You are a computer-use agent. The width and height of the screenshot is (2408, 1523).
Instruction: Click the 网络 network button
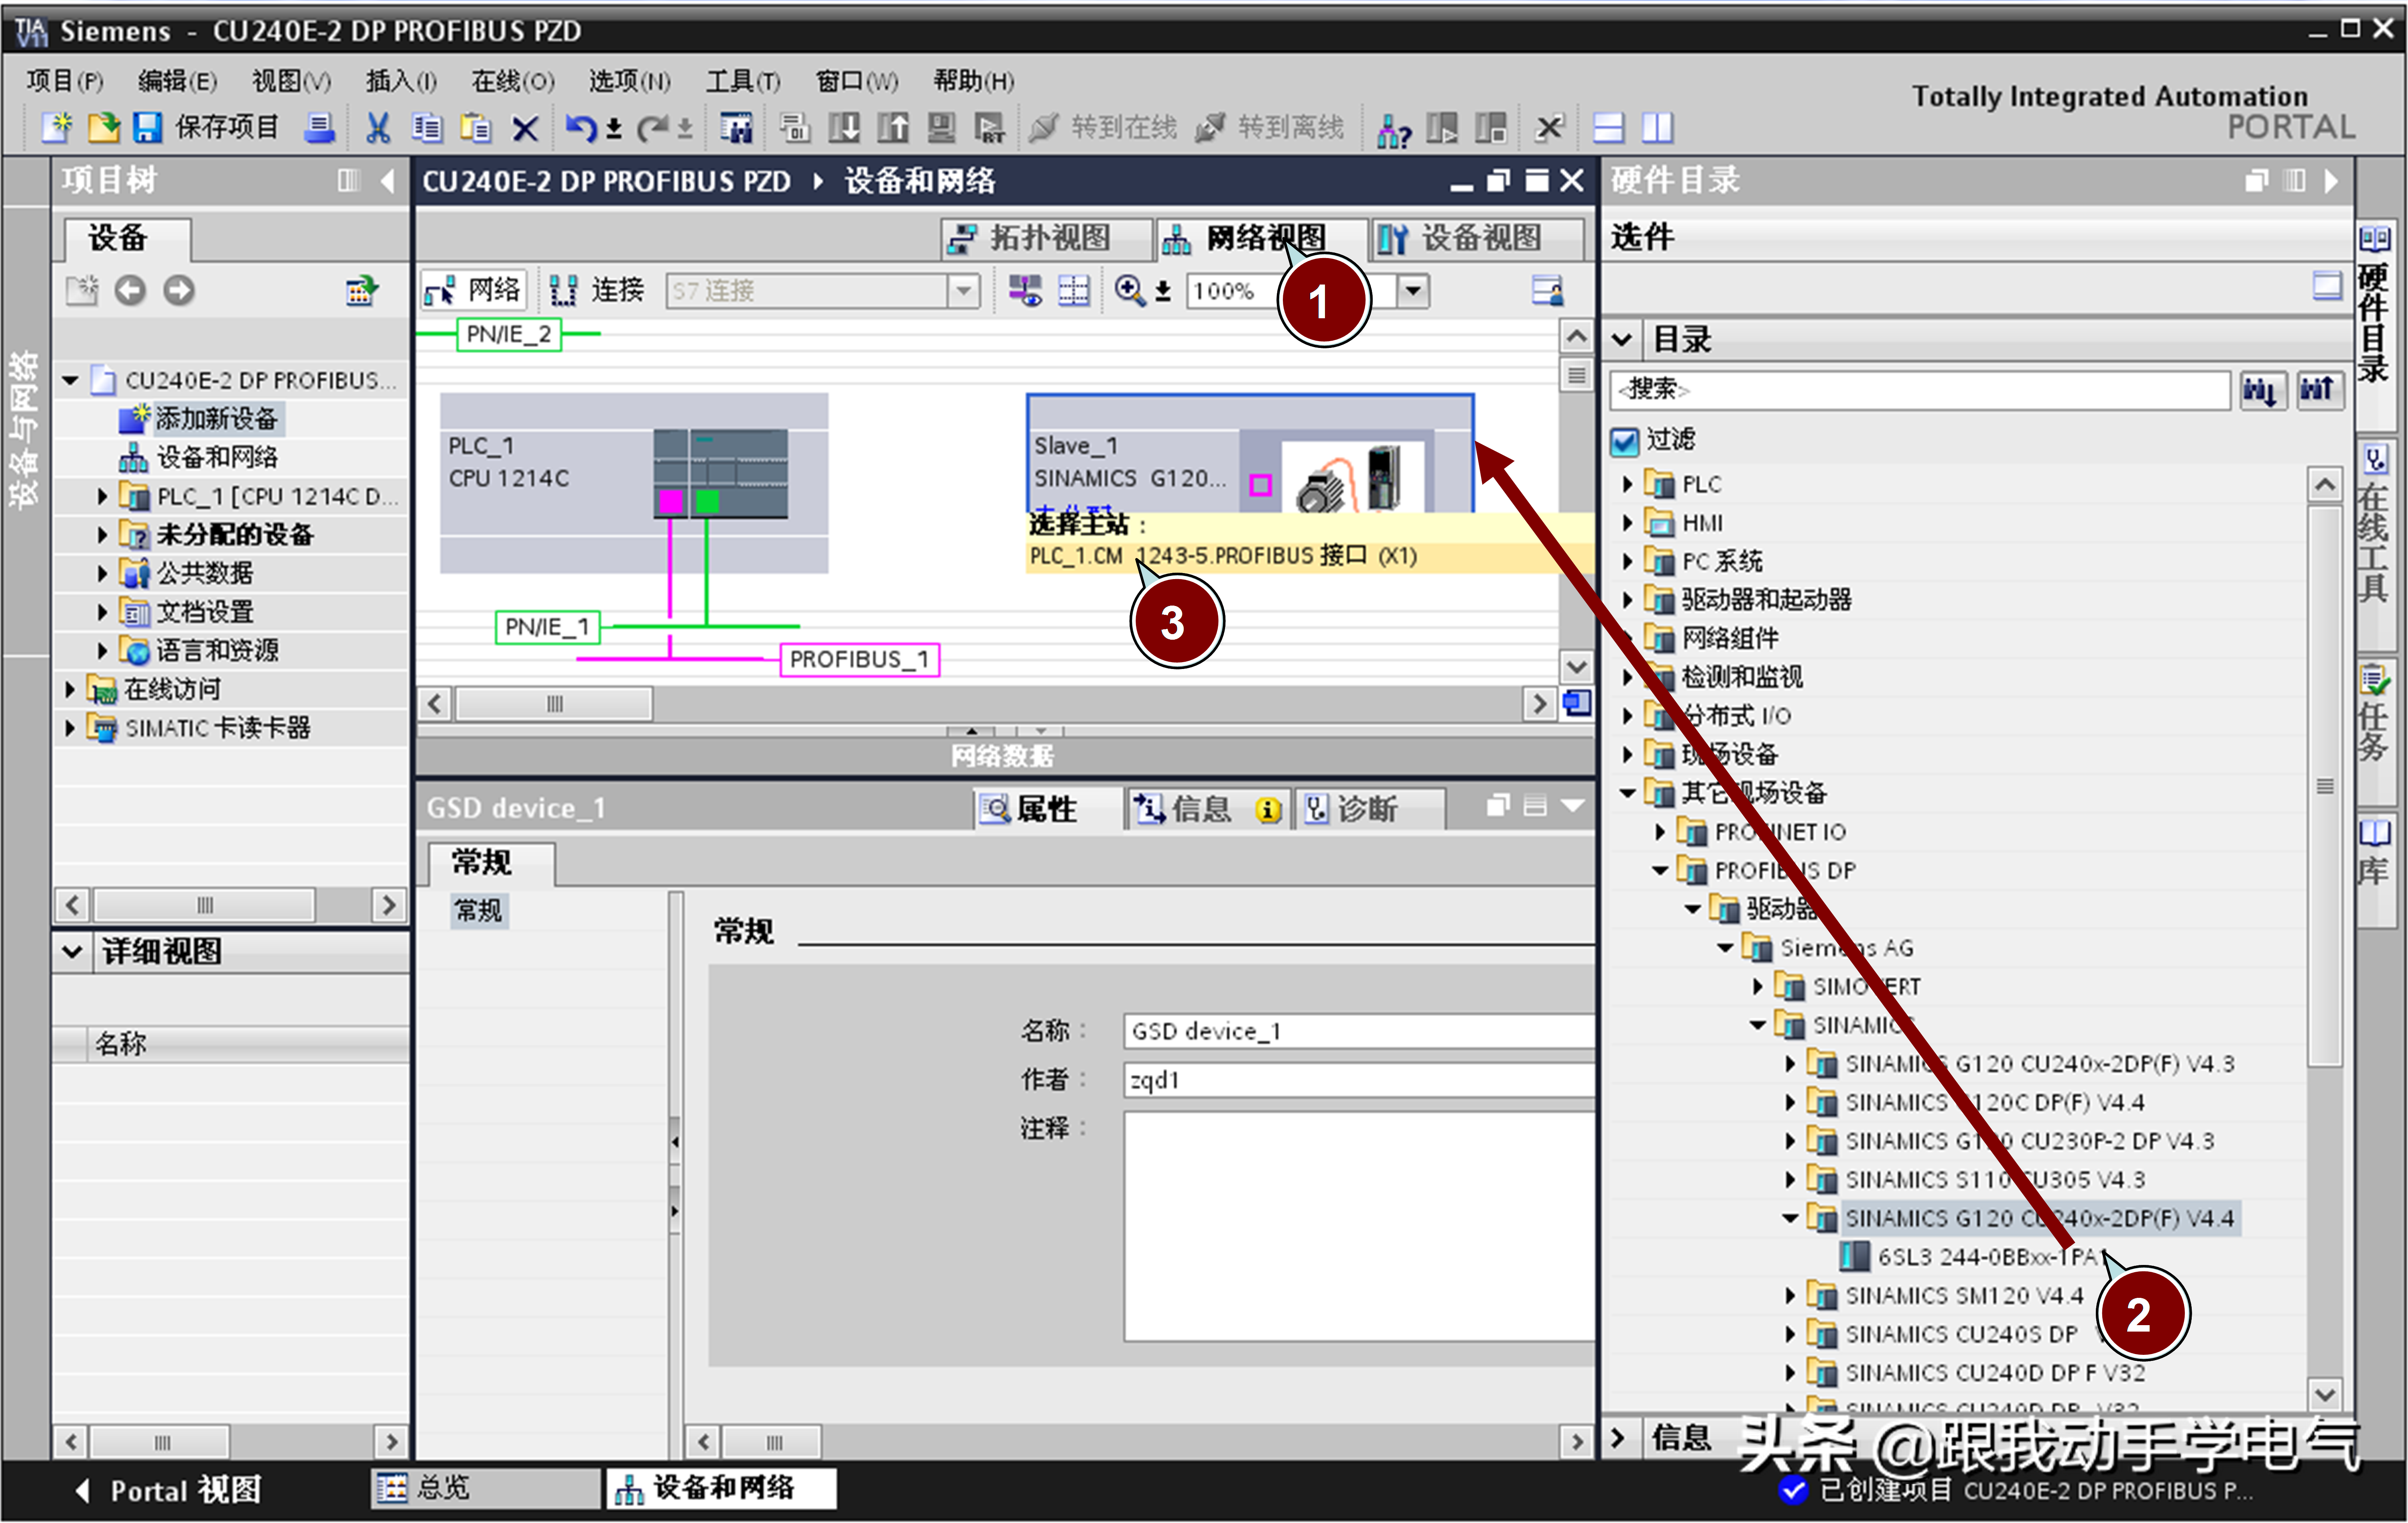pyautogui.click(x=474, y=290)
